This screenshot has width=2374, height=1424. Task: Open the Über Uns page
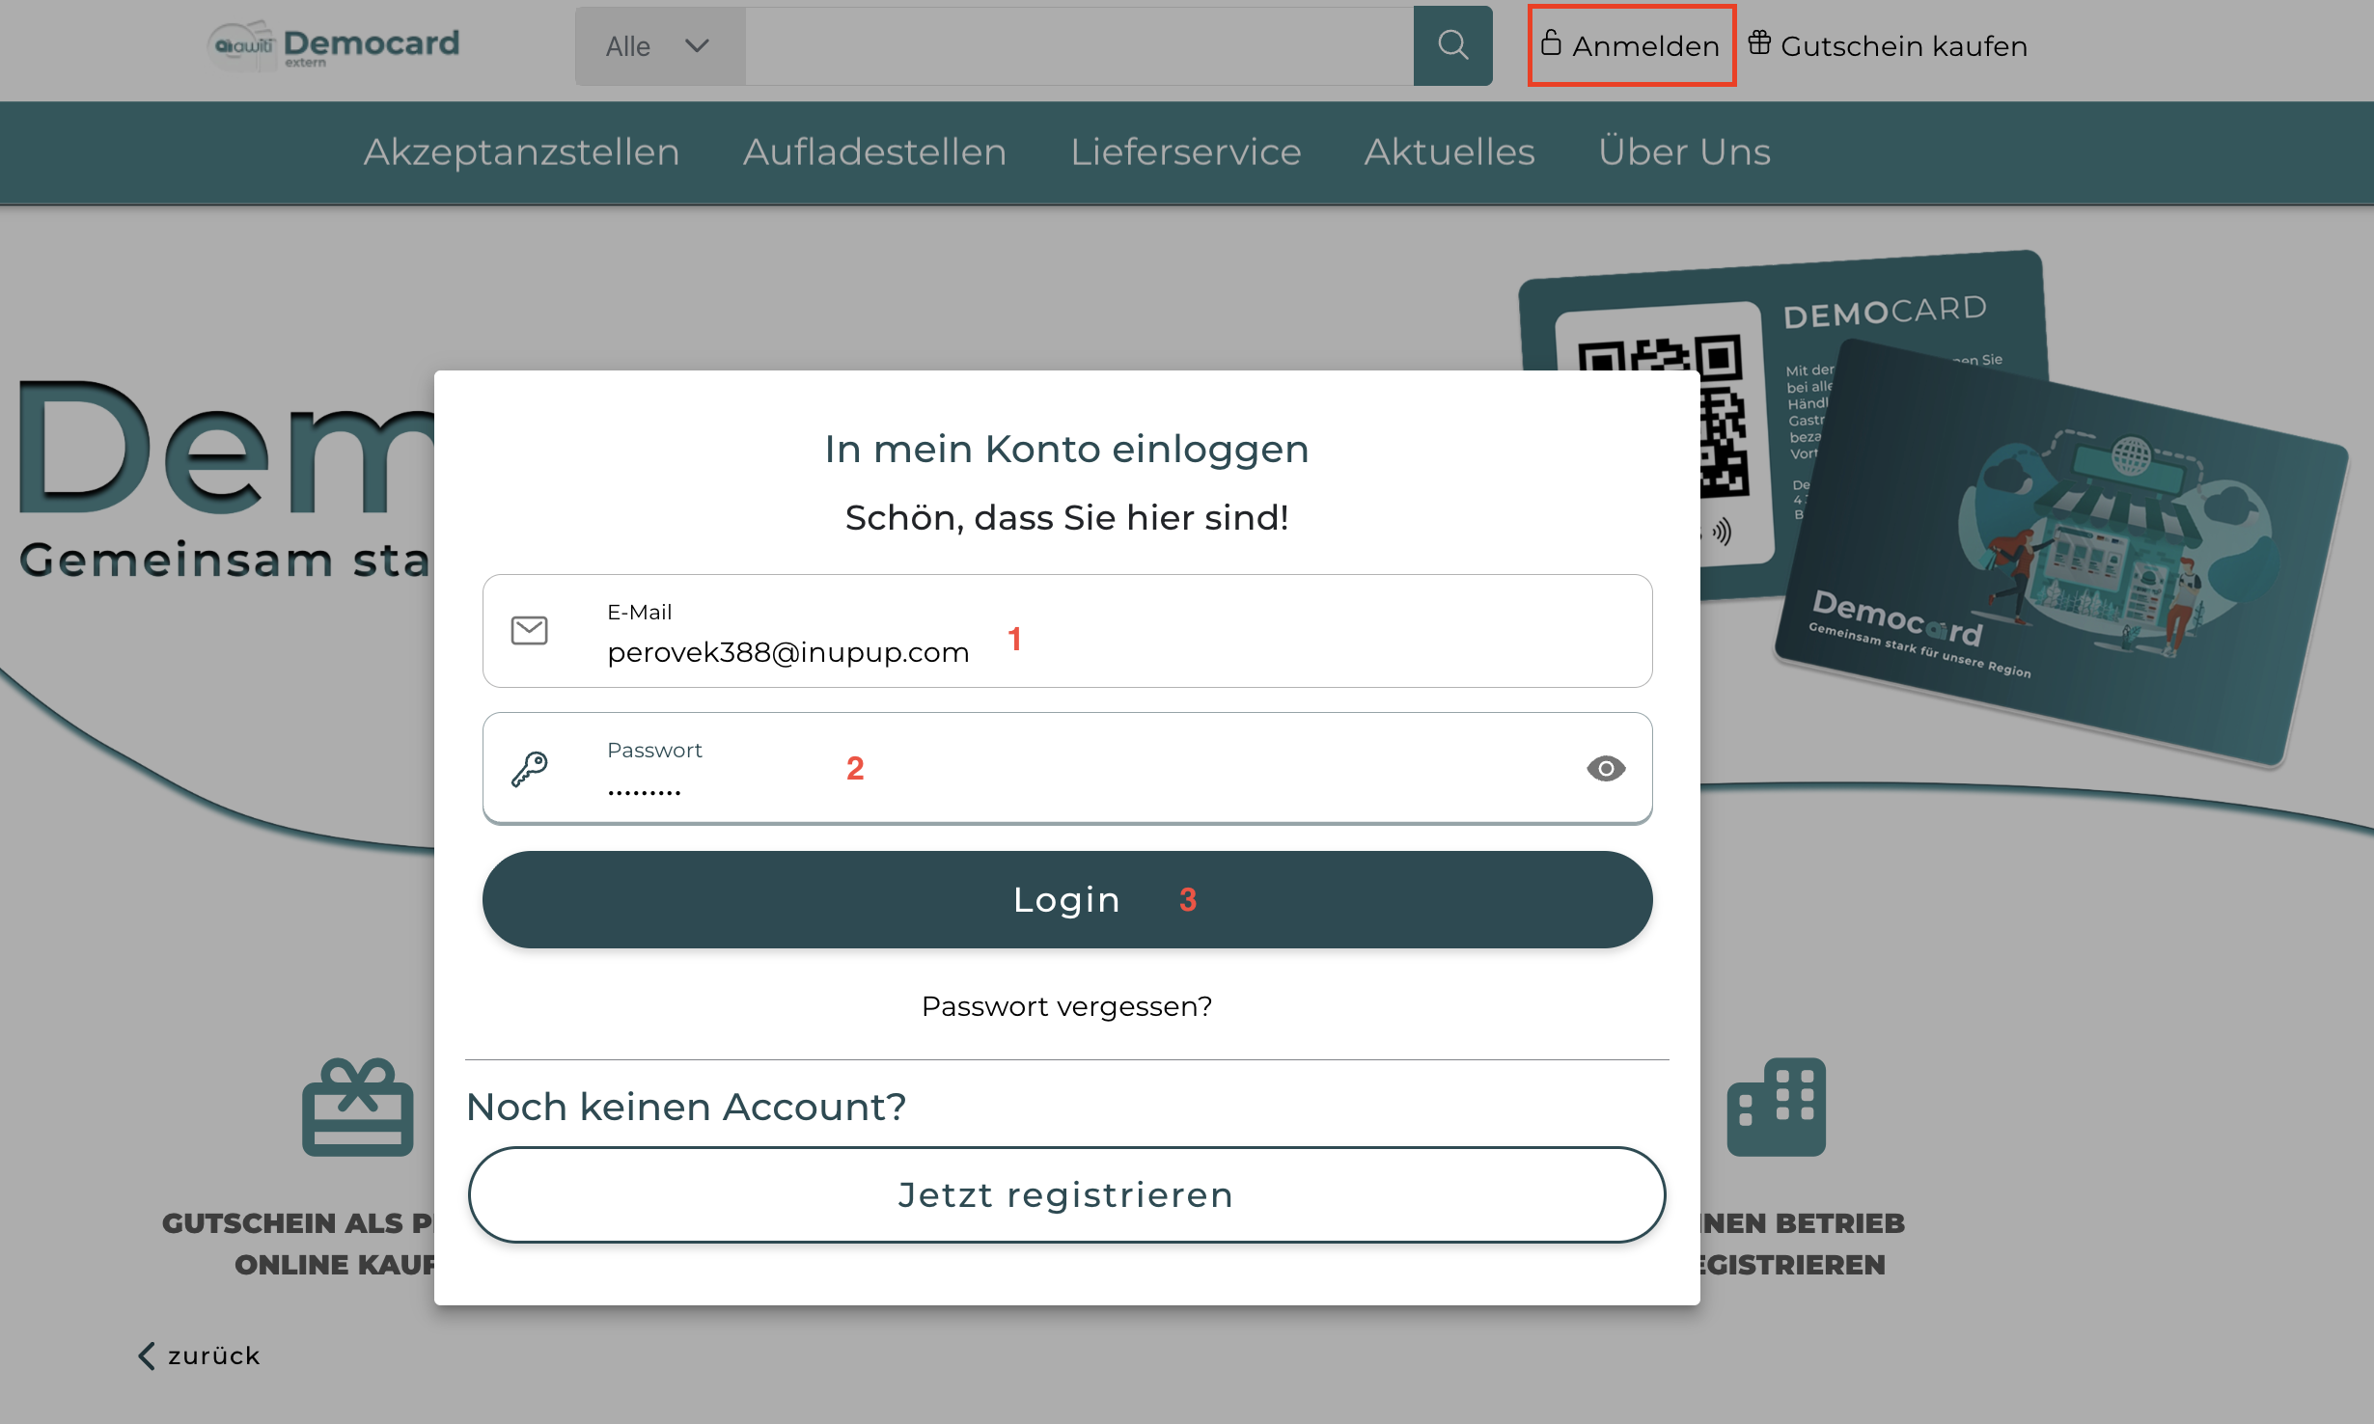click(x=1684, y=152)
